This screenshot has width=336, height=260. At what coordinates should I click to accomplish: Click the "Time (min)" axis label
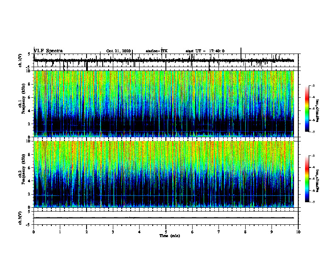170,236
